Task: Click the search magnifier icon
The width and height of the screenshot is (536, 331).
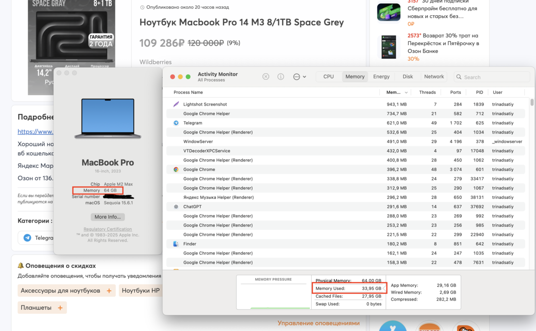Action: coord(459,77)
